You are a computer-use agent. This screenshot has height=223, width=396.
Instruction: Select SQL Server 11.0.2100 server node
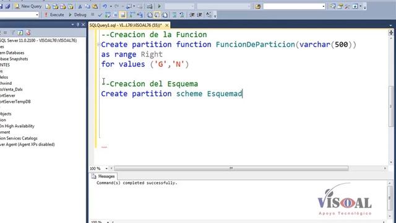pos(38,40)
